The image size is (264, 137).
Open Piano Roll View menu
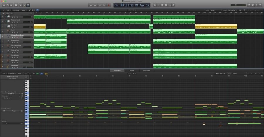[x=20, y=74]
